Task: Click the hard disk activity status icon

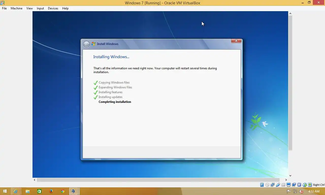Action: pos(262,185)
